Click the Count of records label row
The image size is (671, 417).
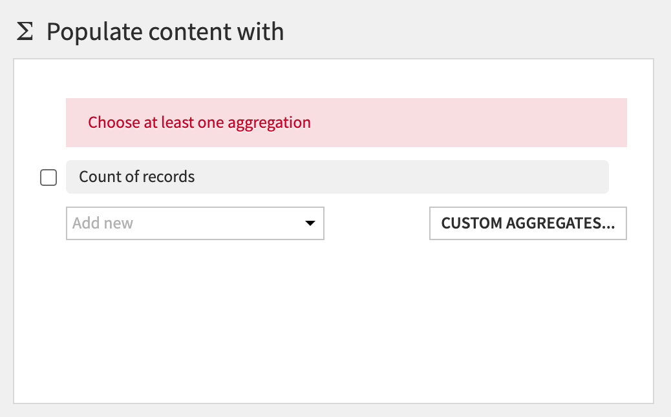337,177
